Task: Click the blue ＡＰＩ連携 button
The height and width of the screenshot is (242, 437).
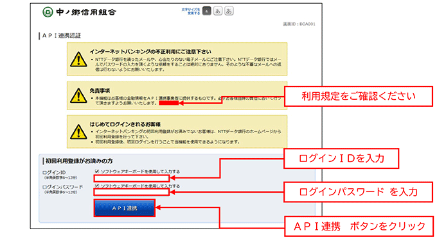Action: (124, 208)
